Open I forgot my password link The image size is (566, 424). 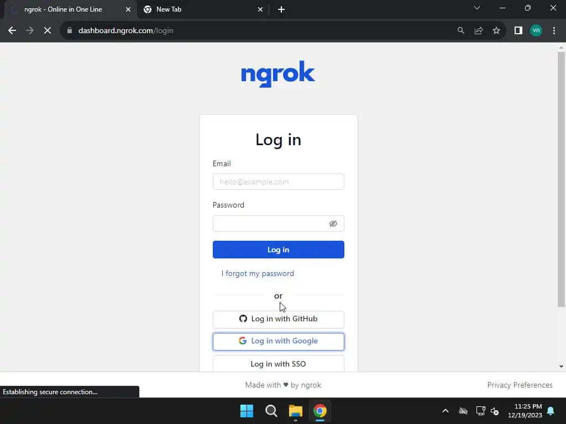[x=258, y=273]
